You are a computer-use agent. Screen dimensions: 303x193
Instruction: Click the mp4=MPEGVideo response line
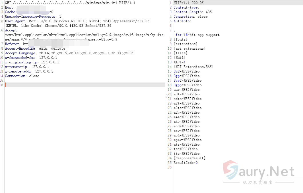pos(187,135)
